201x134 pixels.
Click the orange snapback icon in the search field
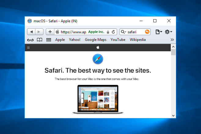(x=147, y=32)
